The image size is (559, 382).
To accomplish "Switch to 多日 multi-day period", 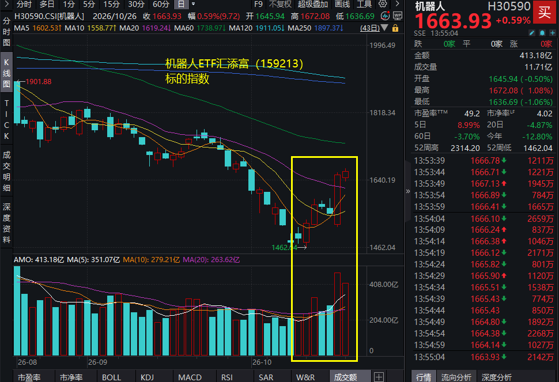I will (x=47, y=4).
